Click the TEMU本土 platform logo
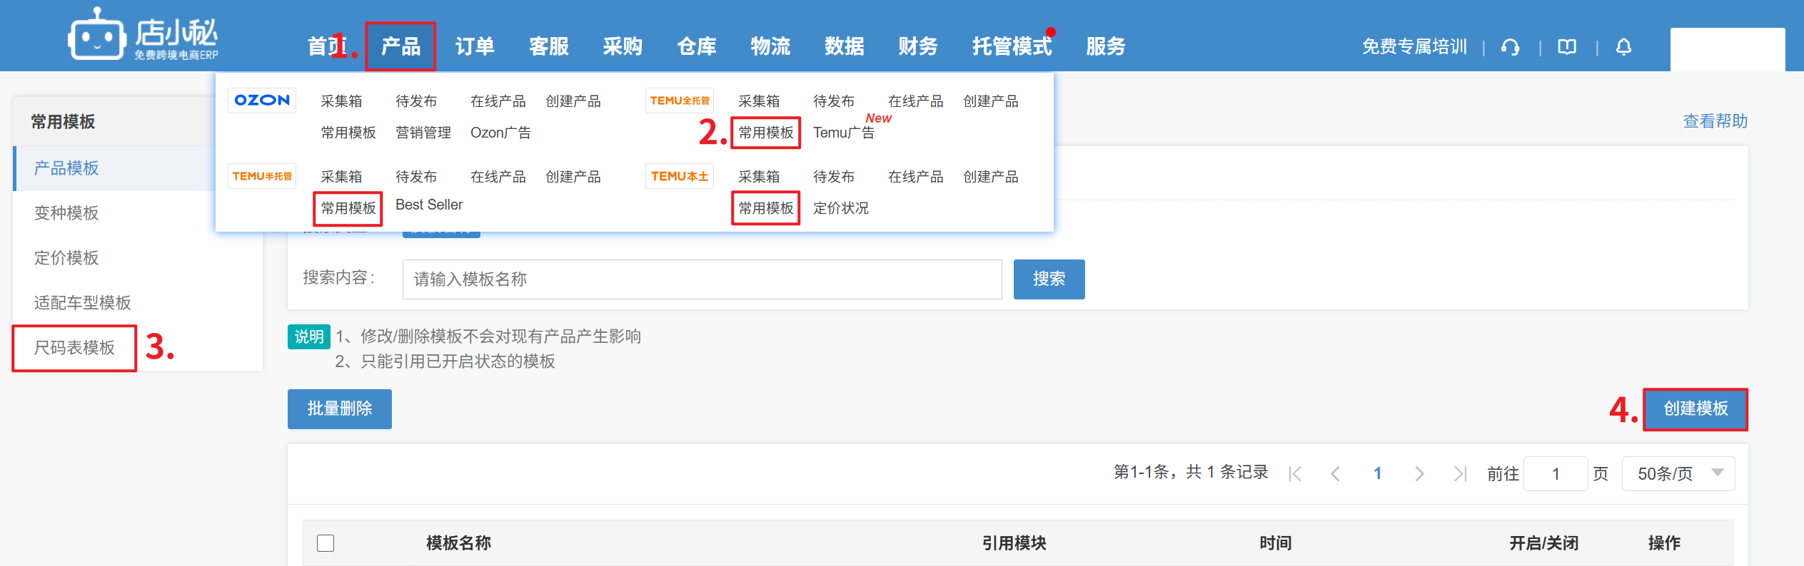1804x566 pixels. [x=679, y=176]
